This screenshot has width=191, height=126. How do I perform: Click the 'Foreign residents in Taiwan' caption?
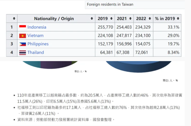110,5
